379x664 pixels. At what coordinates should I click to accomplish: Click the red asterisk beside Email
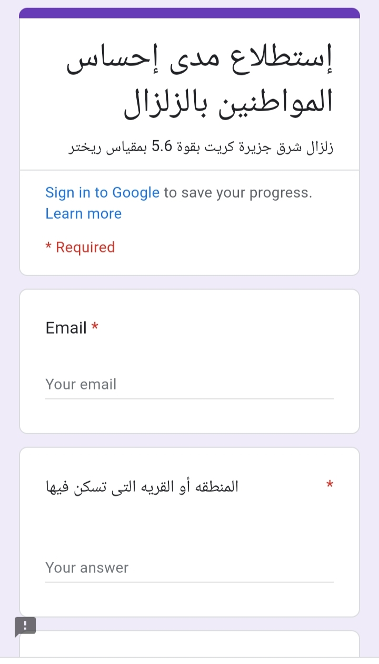(x=95, y=327)
